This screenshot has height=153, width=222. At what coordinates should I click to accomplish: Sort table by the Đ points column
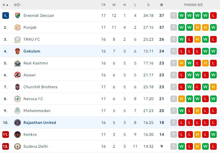[x=161, y=5]
